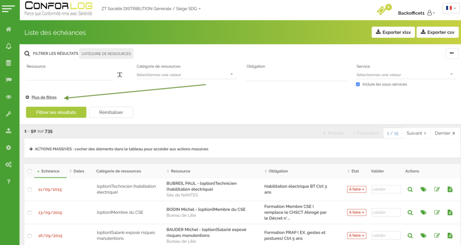This screenshot has width=461, height=245.
Task: Jump to Dernier page in pagination
Action: coord(445,133)
